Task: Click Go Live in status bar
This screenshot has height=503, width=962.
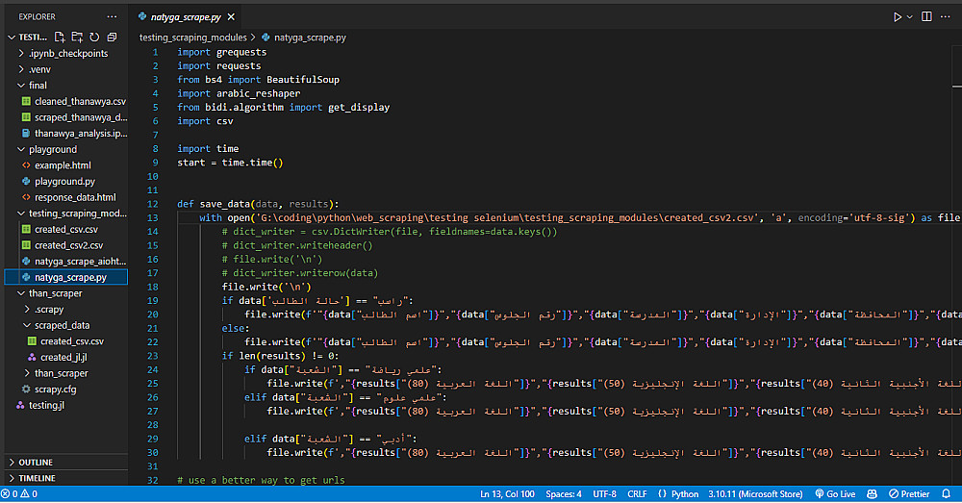Action: click(834, 494)
